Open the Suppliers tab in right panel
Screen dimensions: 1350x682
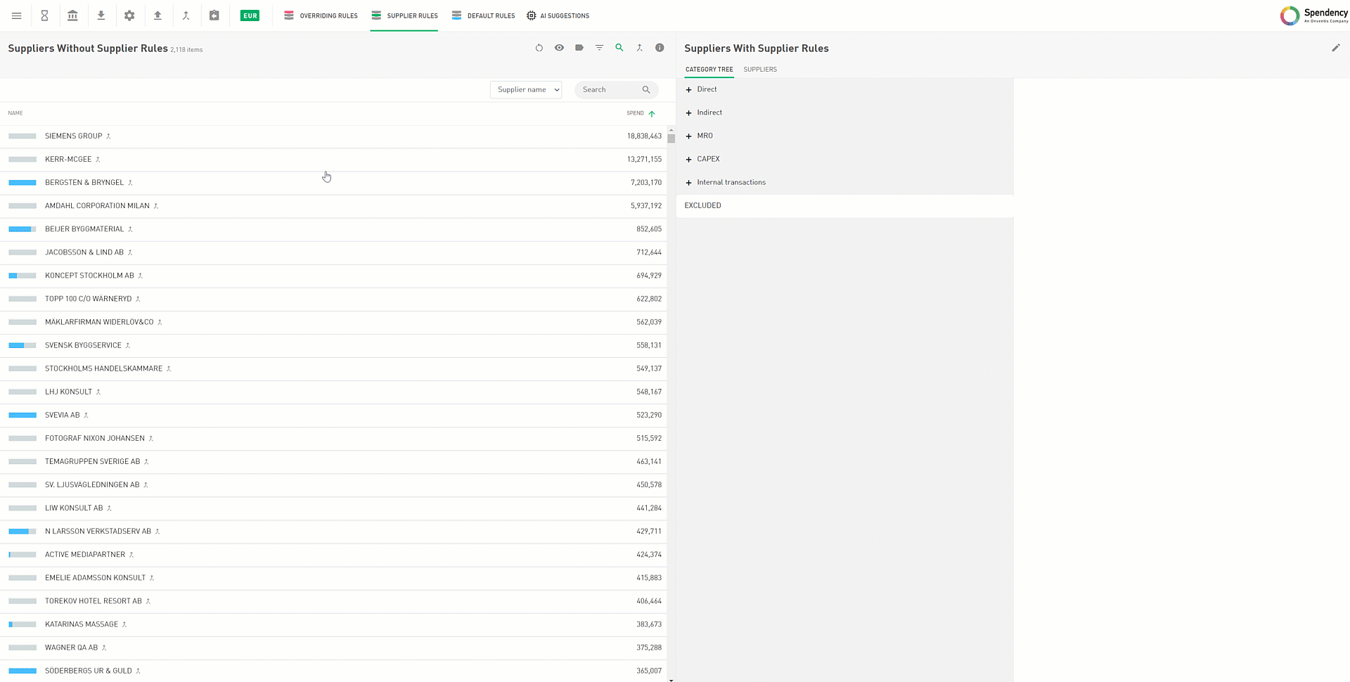(760, 70)
